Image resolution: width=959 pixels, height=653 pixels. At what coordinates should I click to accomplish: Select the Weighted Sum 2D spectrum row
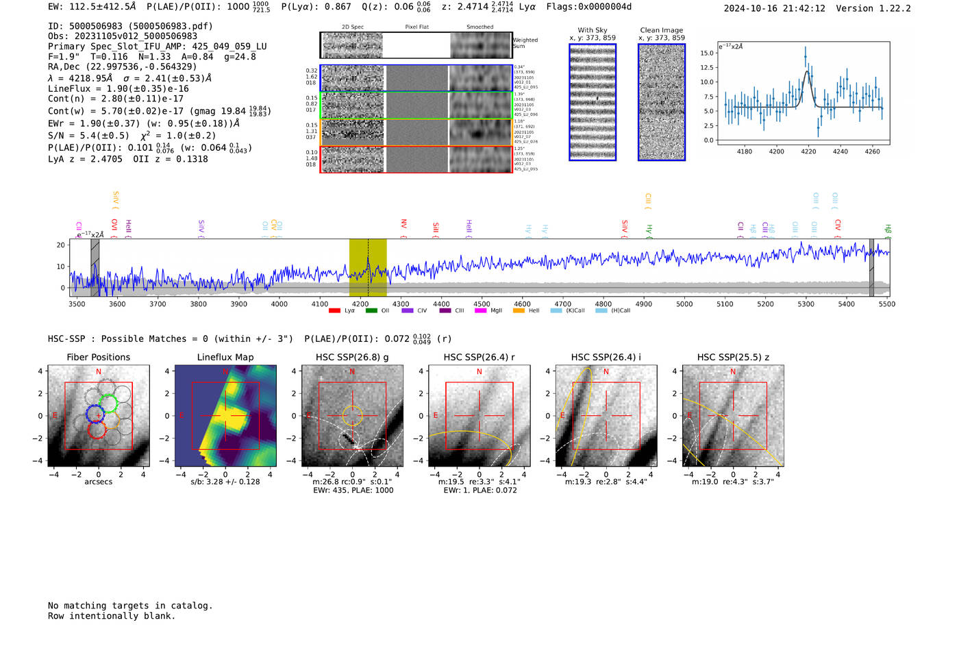(x=416, y=45)
